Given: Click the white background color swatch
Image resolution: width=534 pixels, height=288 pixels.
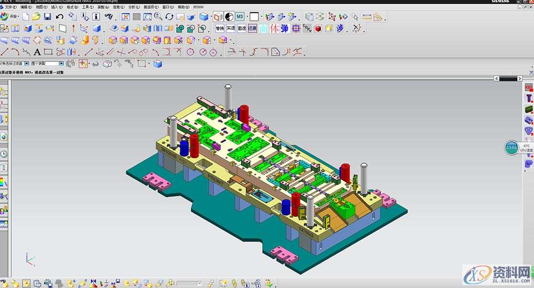Looking at the screenshot, I should click(254, 17).
